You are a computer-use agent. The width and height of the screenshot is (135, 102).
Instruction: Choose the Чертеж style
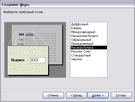point(89,59)
